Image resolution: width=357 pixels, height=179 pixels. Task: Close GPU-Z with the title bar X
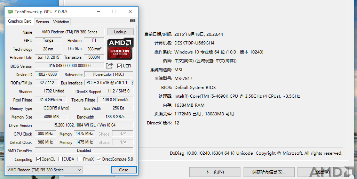130,11
